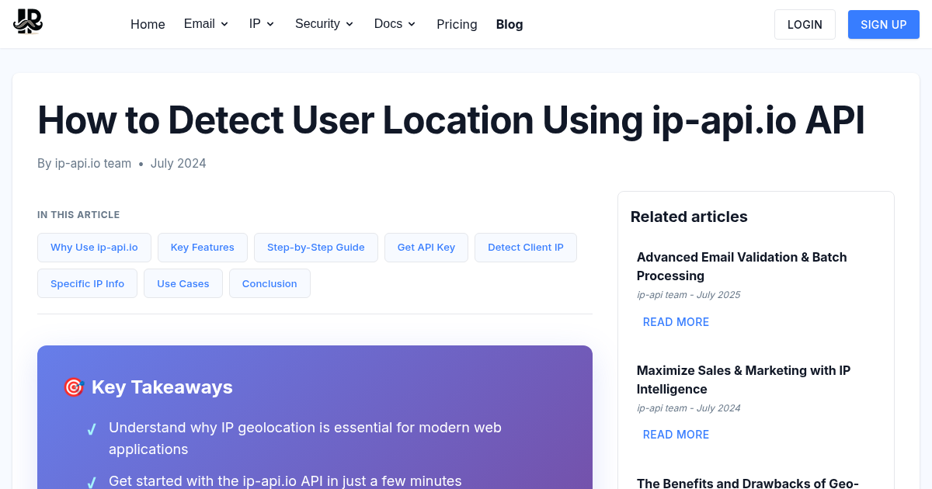Click READ MORE under Maximize Sales & Marketing
Viewport: 932px width, 489px height.
pyautogui.click(x=676, y=435)
